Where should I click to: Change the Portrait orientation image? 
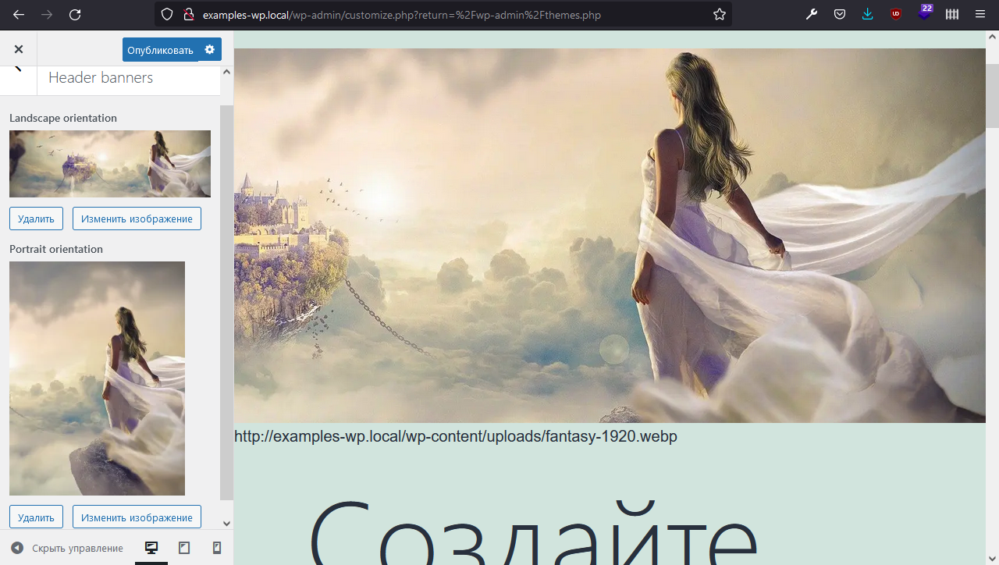pos(137,517)
